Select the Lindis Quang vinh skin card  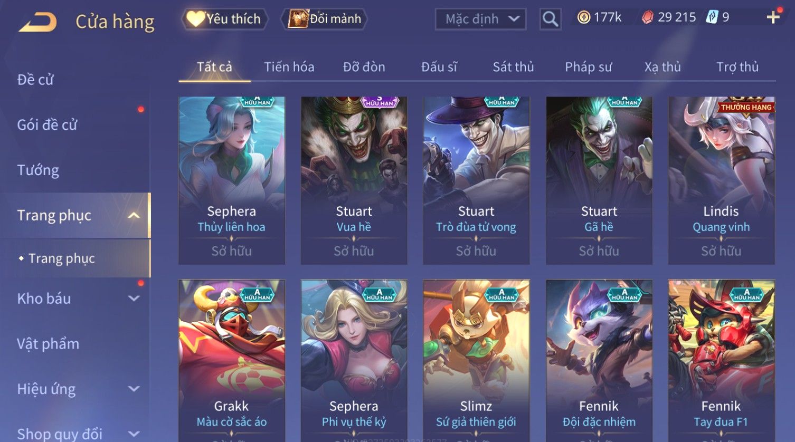pyautogui.click(x=721, y=180)
